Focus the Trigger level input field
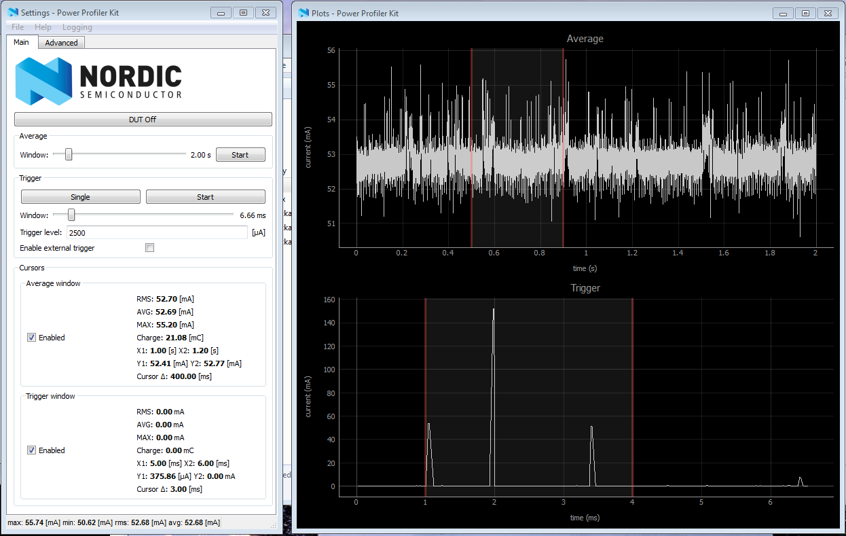The image size is (846, 536). (x=157, y=232)
